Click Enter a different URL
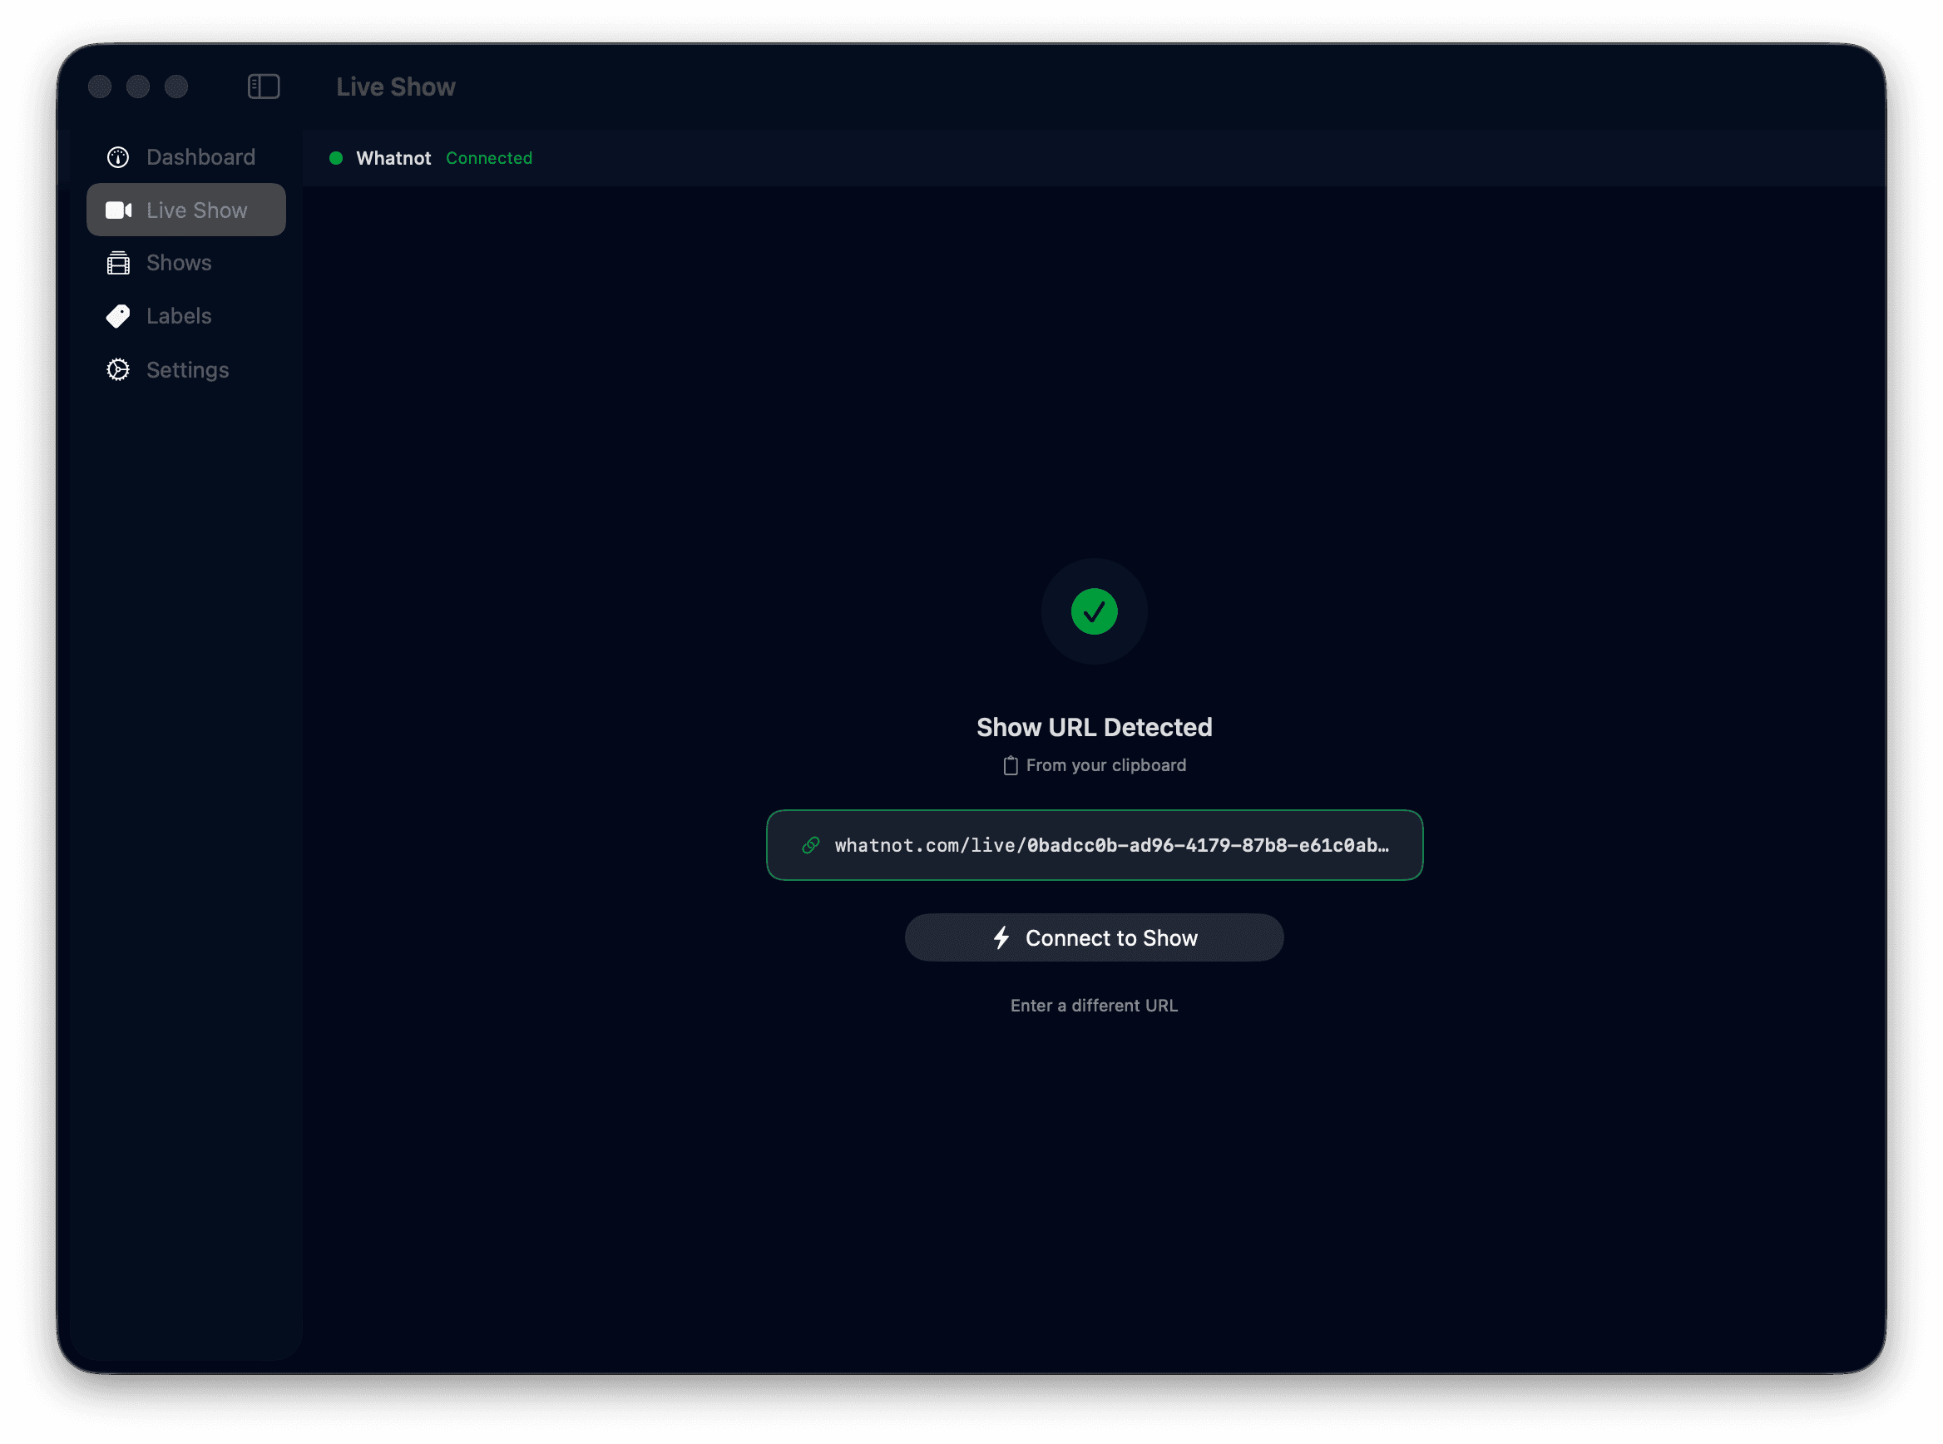 (x=1094, y=1005)
